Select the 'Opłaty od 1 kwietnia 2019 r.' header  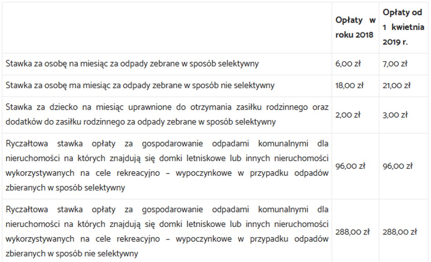point(403,27)
